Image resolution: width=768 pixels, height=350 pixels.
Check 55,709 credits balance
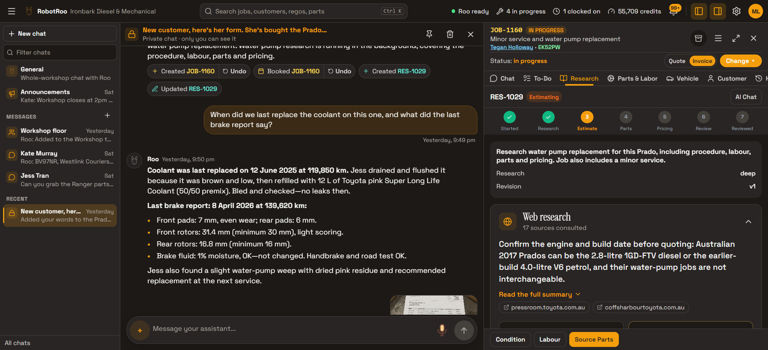pos(634,11)
